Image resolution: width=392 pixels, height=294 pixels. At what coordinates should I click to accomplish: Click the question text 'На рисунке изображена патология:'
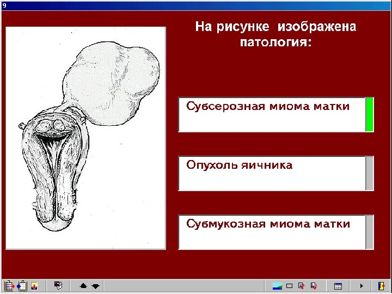[275, 34]
